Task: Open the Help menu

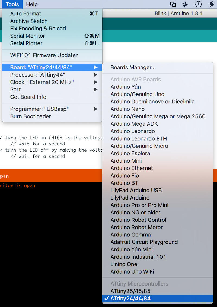Action: click(x=32, y=4)
